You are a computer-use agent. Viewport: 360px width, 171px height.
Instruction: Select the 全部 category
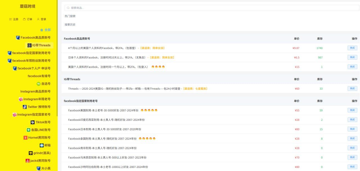(x=45, y=30)
